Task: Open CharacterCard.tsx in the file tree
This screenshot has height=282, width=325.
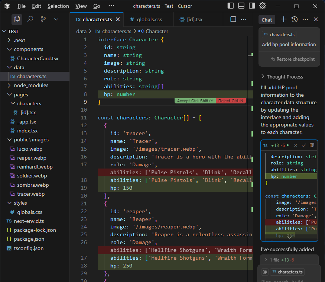Action: [x=38, y=58]
